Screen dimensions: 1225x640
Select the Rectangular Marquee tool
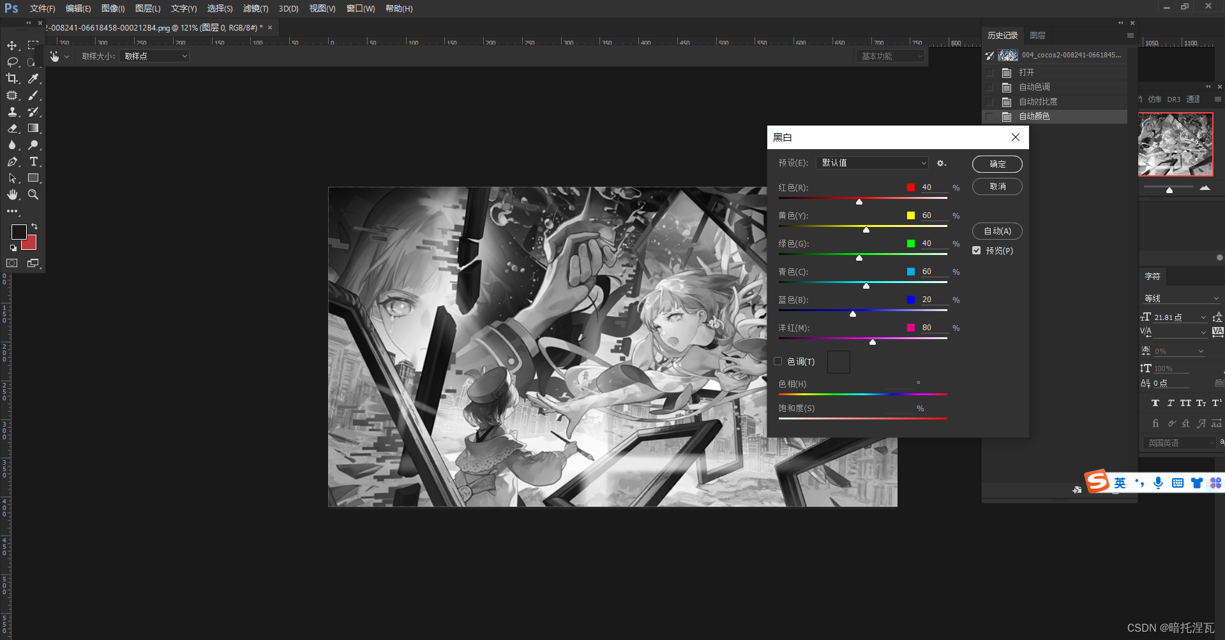[x=33, y=45]
